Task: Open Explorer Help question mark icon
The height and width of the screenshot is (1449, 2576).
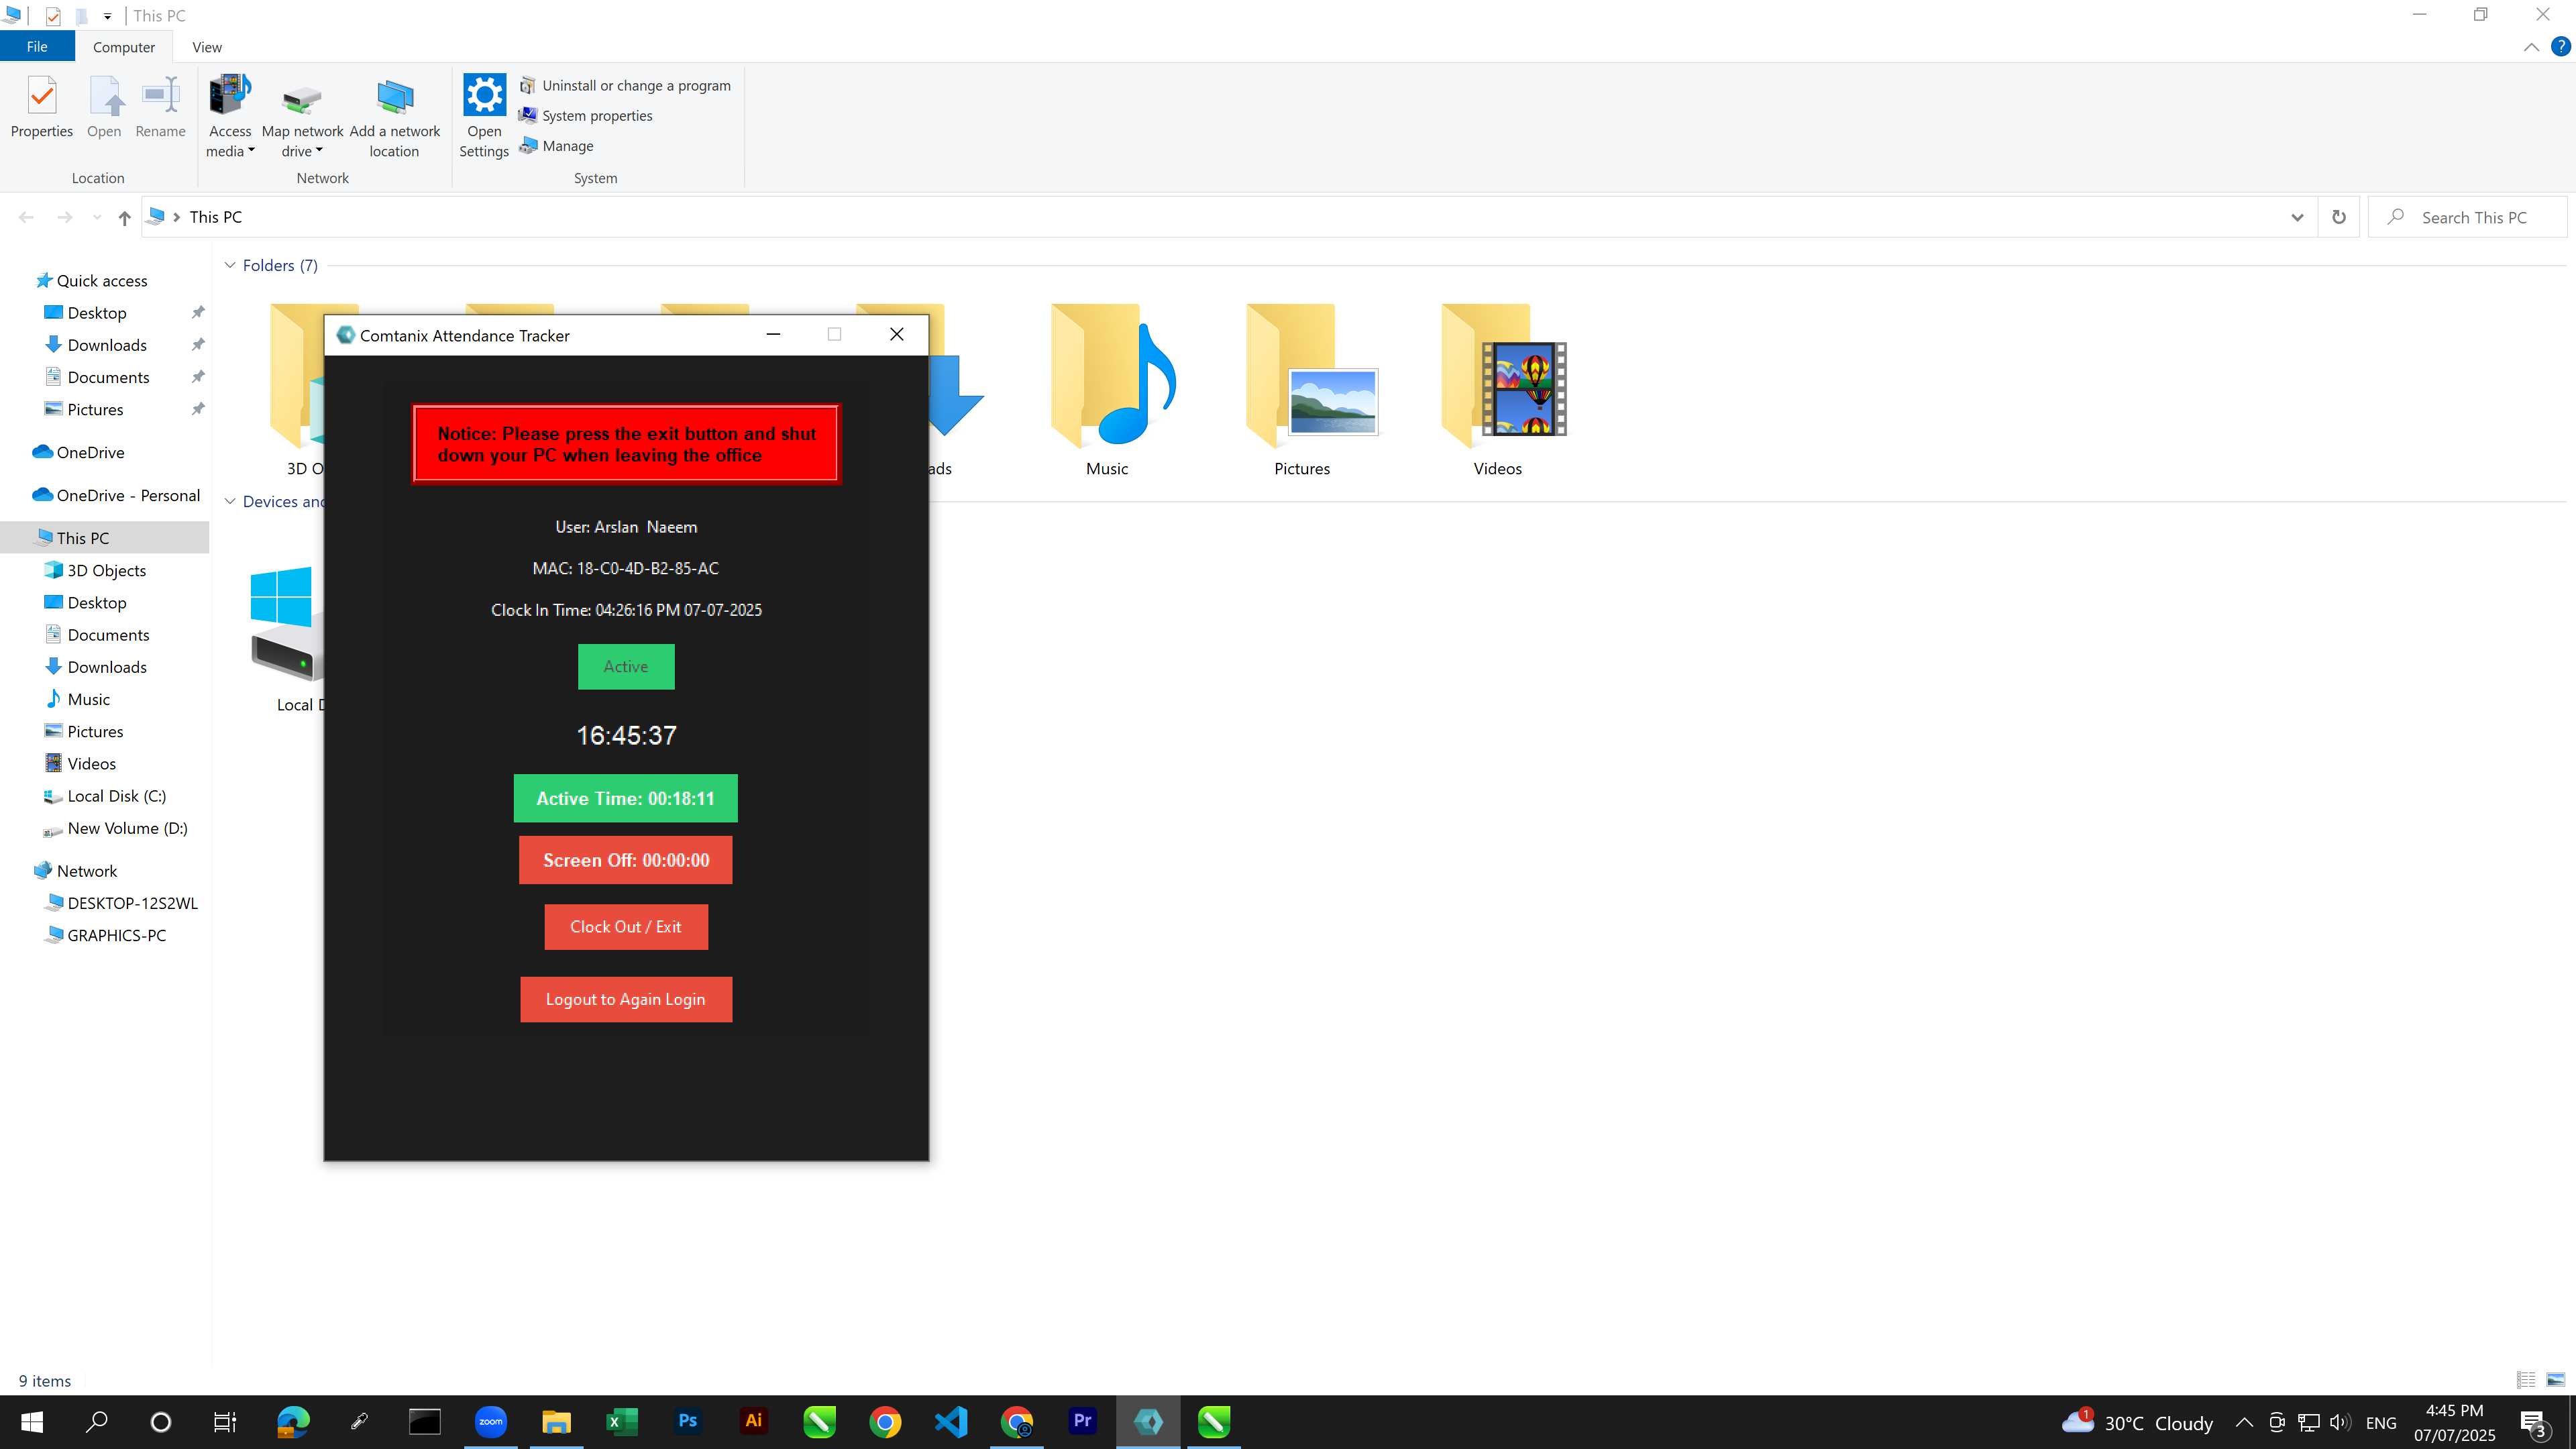Action: point(2561,47)
